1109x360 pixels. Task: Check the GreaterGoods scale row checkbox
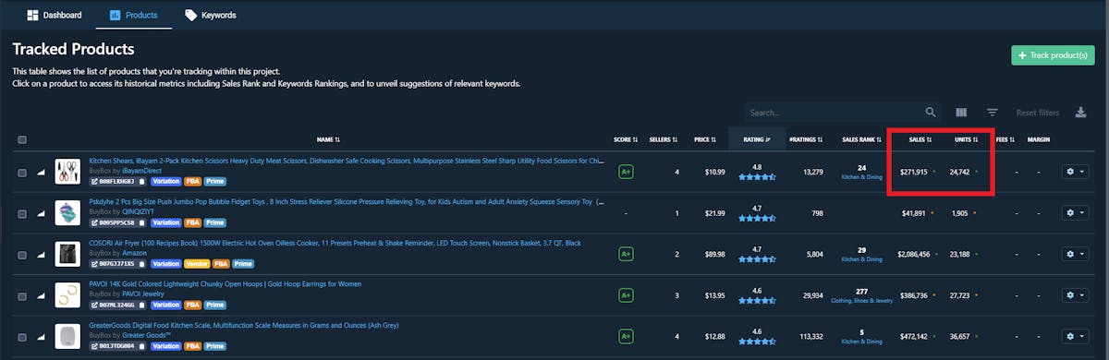[x=22, y=337]
